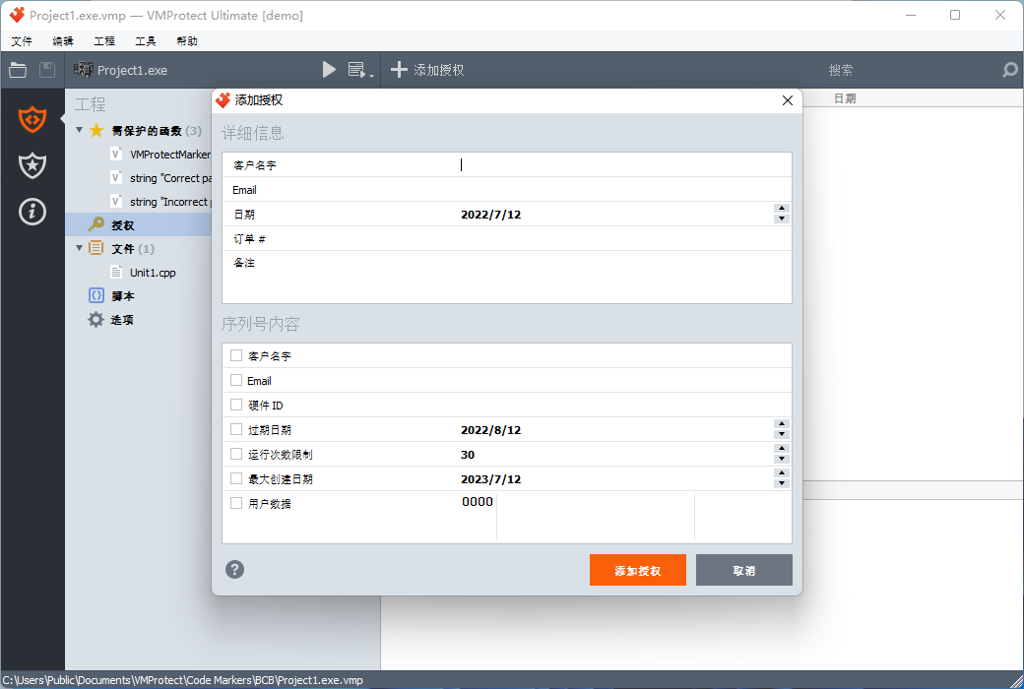
Task: Open the 工程 menu
Action: pyautogui.click(x=103, y=41)
